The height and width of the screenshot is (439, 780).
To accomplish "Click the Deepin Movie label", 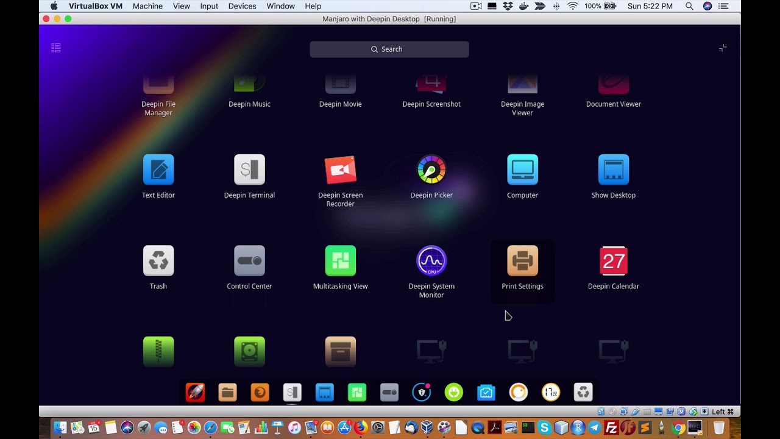I will coord(341,104).
